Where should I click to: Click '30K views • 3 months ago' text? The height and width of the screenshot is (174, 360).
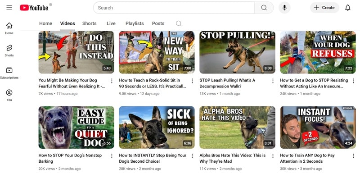(301, 169)
